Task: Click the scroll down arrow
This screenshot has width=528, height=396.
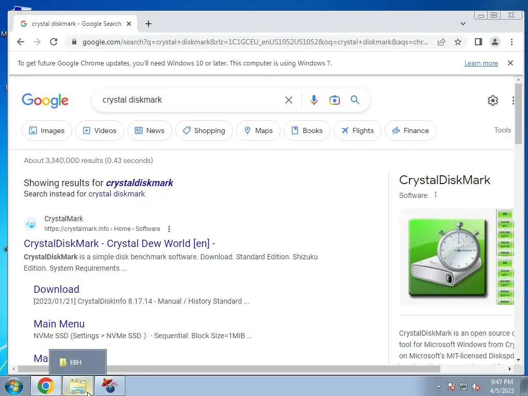Action: [x=518, y=360]
